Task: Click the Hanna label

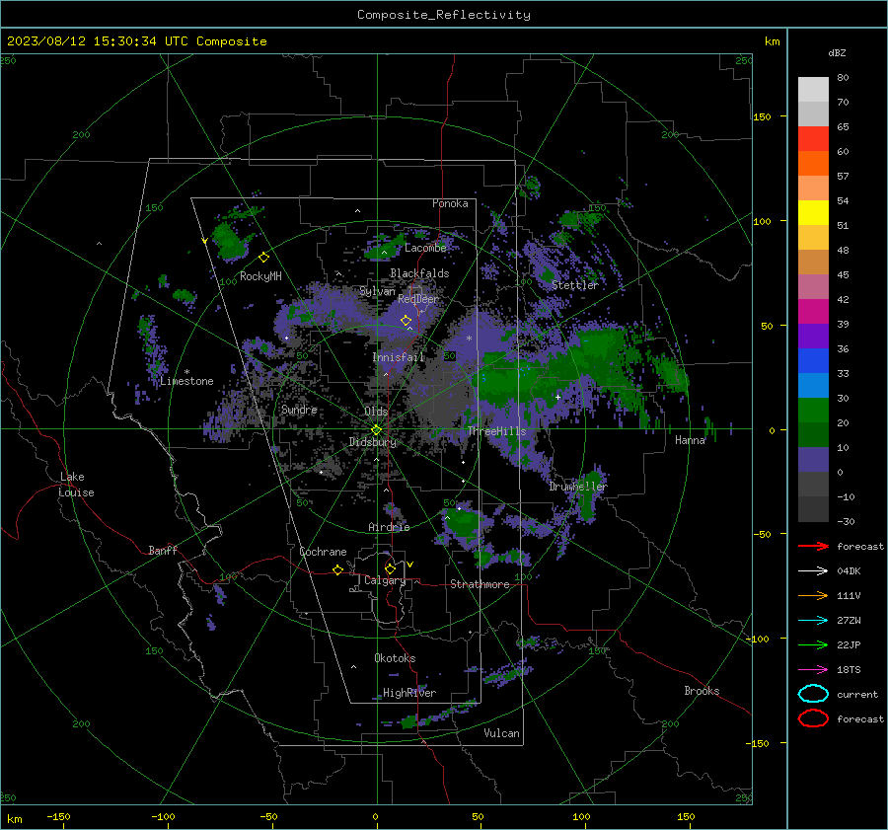Action: point(690,440)
